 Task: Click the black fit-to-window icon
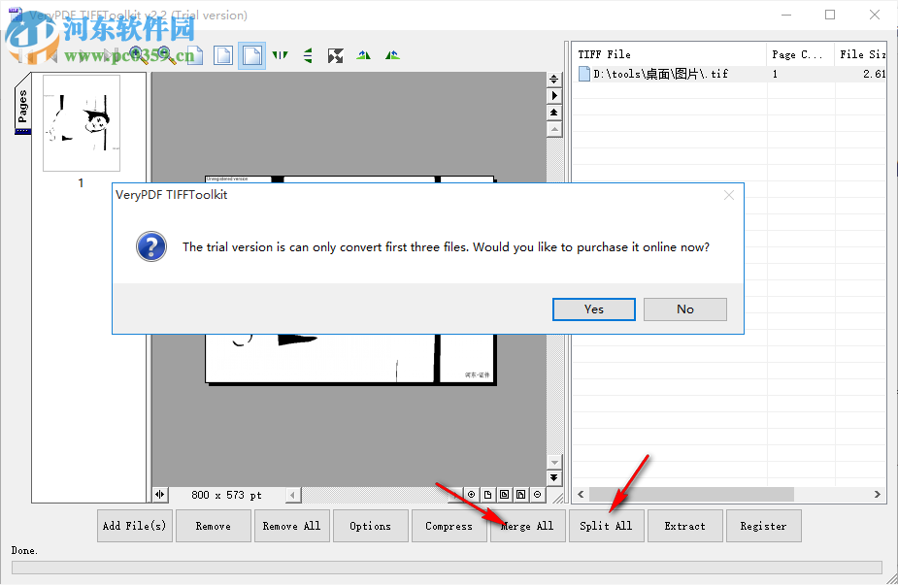337,55
